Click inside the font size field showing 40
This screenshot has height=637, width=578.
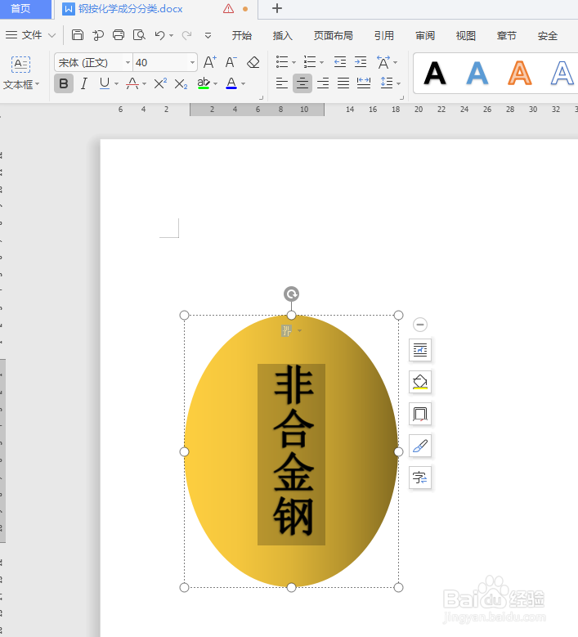pos(160,63)
